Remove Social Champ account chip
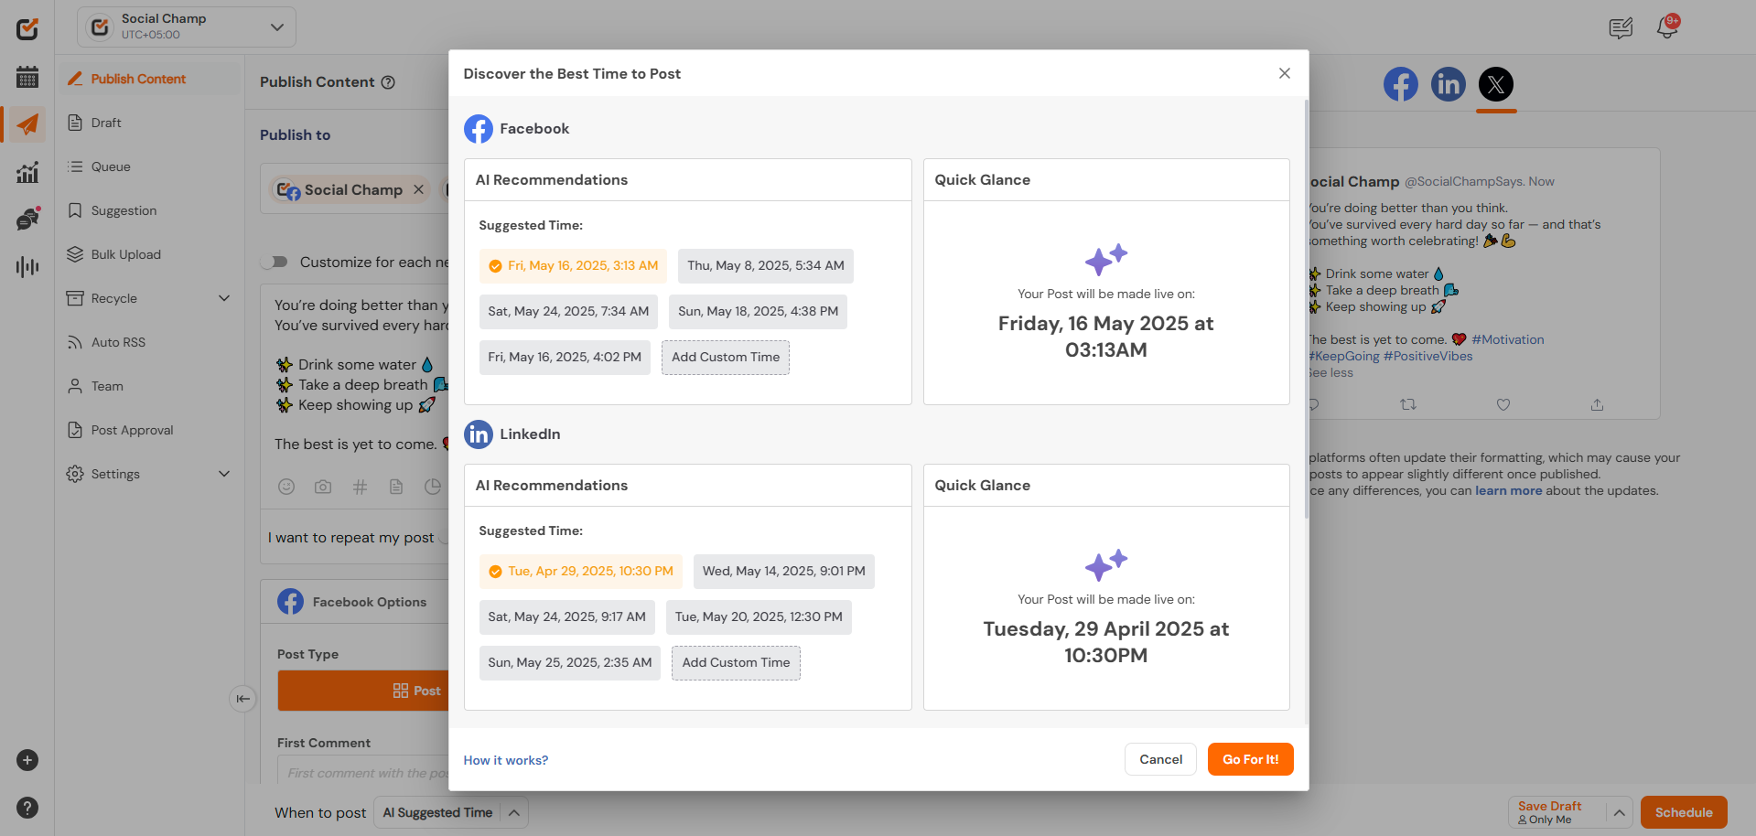 coord(418,189)
